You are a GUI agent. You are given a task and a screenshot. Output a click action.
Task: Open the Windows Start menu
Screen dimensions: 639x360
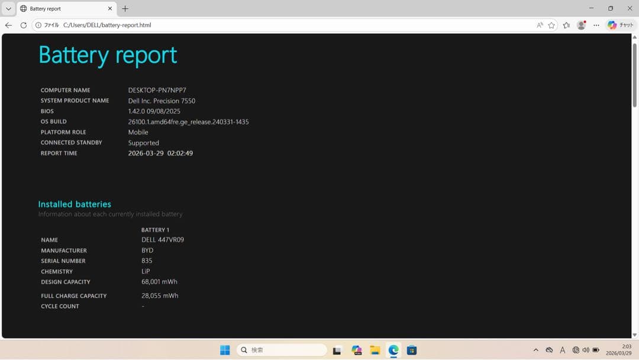click(225, 350)
